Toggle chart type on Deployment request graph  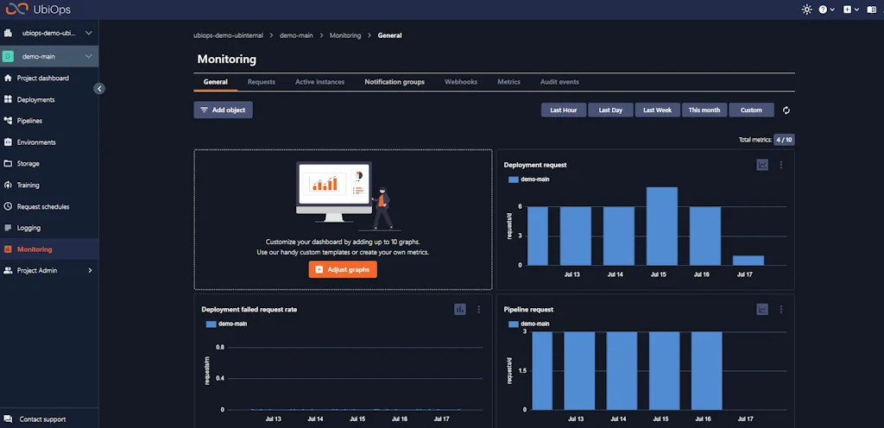coord(762,165)
